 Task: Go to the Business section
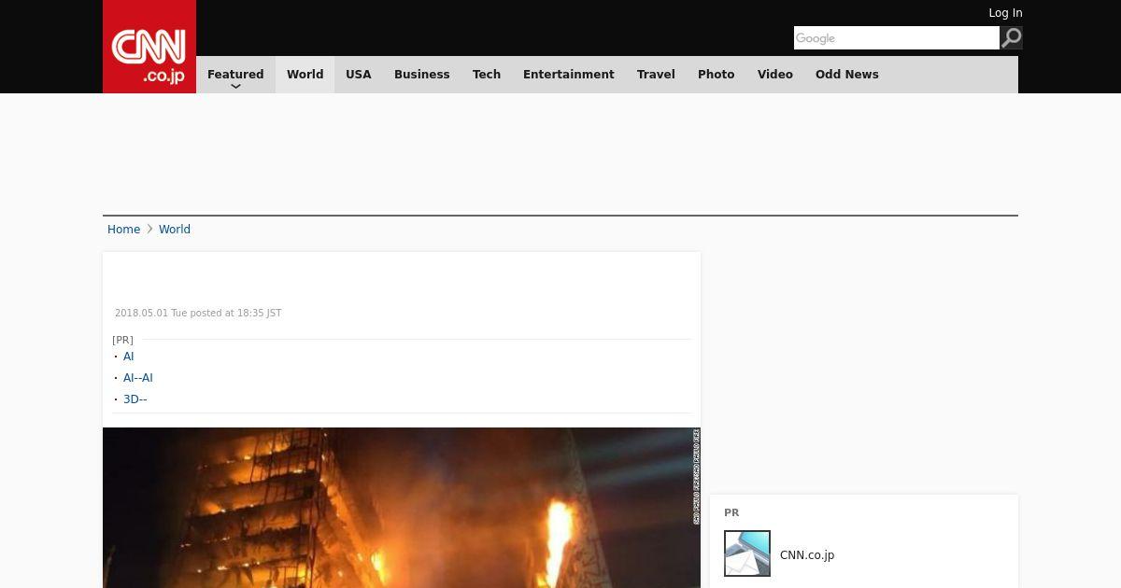tap(422, 75)
